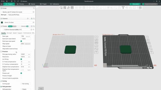Save the 0.20mm Standard process preset
The width and height of the screenshot is (161, 90).
pos(31,29)
